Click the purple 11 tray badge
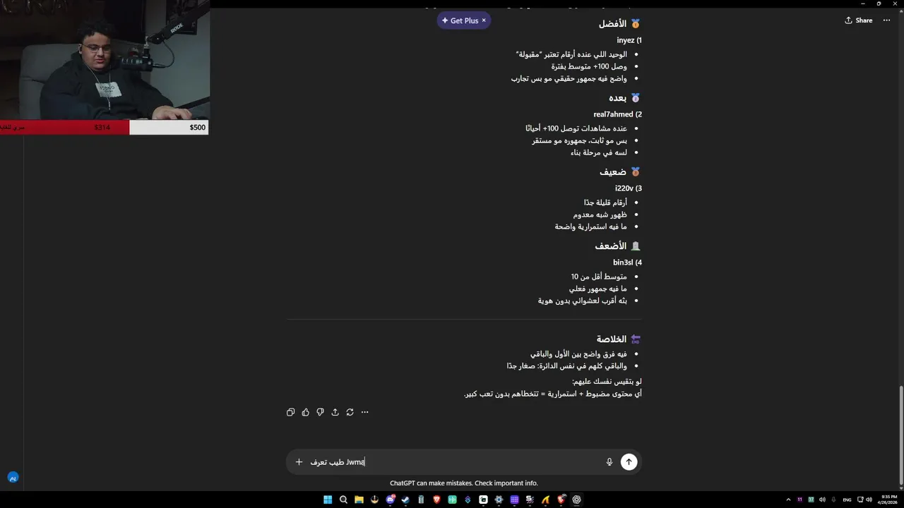This screenshot has width=904, height=508. [x=799, y=500]
